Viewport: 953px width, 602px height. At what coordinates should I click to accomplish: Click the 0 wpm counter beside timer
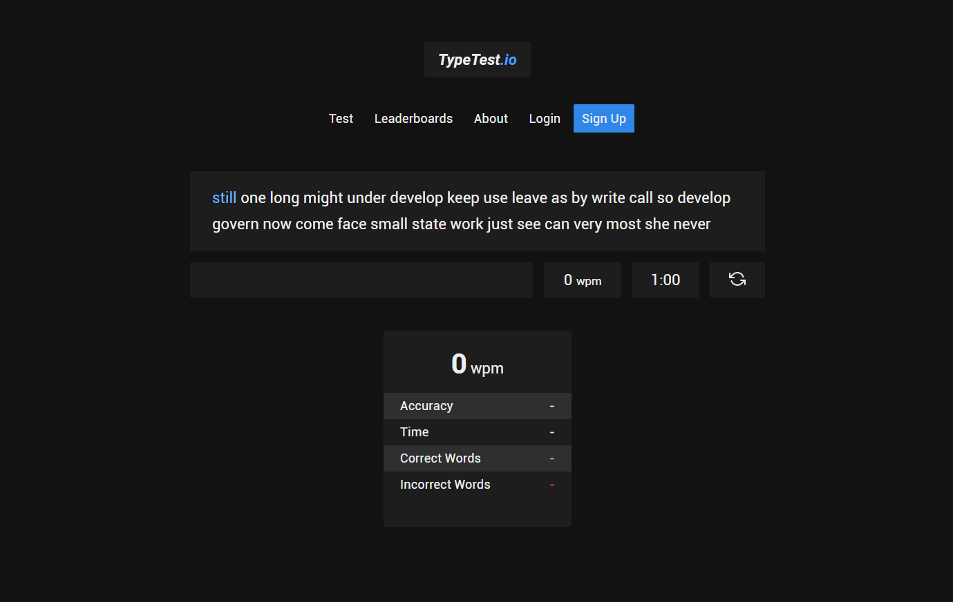coord(583,280)
